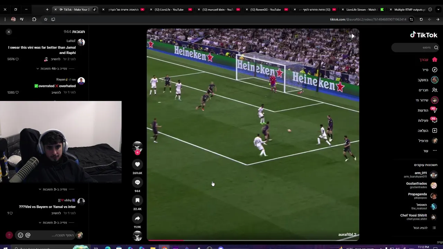This screenshot has width=443, height=249.
Task: Open comments via the 944 speech bubble
Action: [x=137, y=182]
